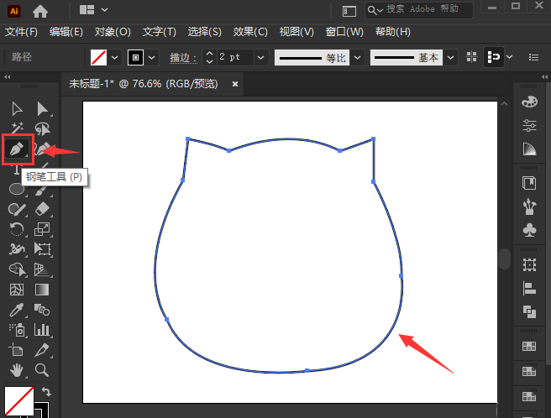Open the 效果(C) menu
The height and width of the screenshot is (418, 551).
click(250, 32)
